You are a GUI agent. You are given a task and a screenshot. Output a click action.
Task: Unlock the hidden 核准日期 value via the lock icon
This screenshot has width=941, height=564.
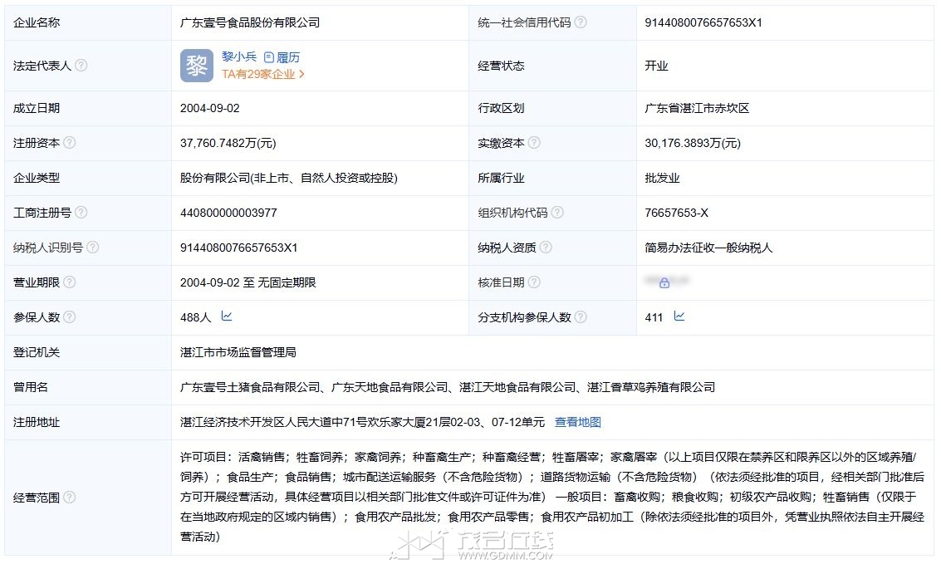coord(664,282)
